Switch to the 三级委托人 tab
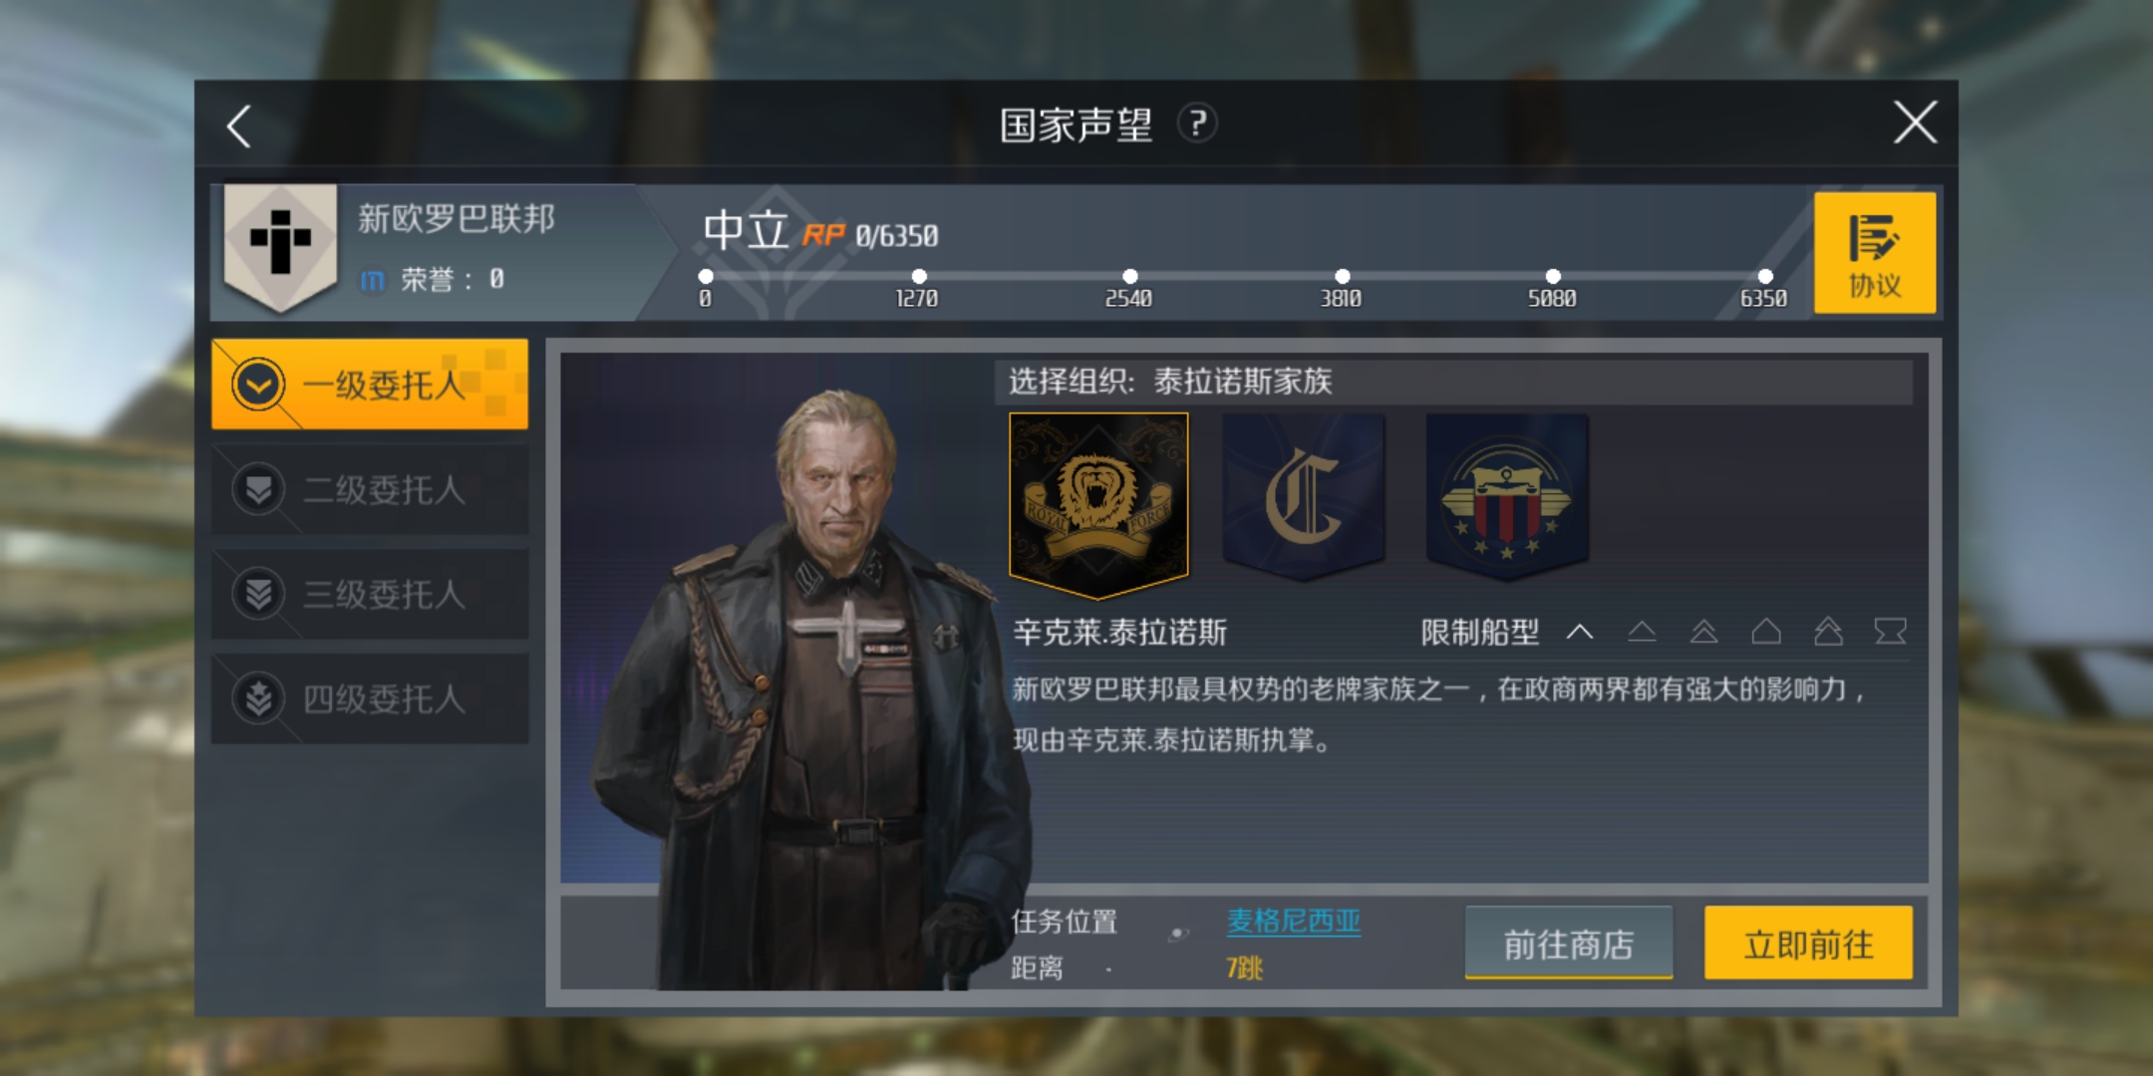 point(370,594)
